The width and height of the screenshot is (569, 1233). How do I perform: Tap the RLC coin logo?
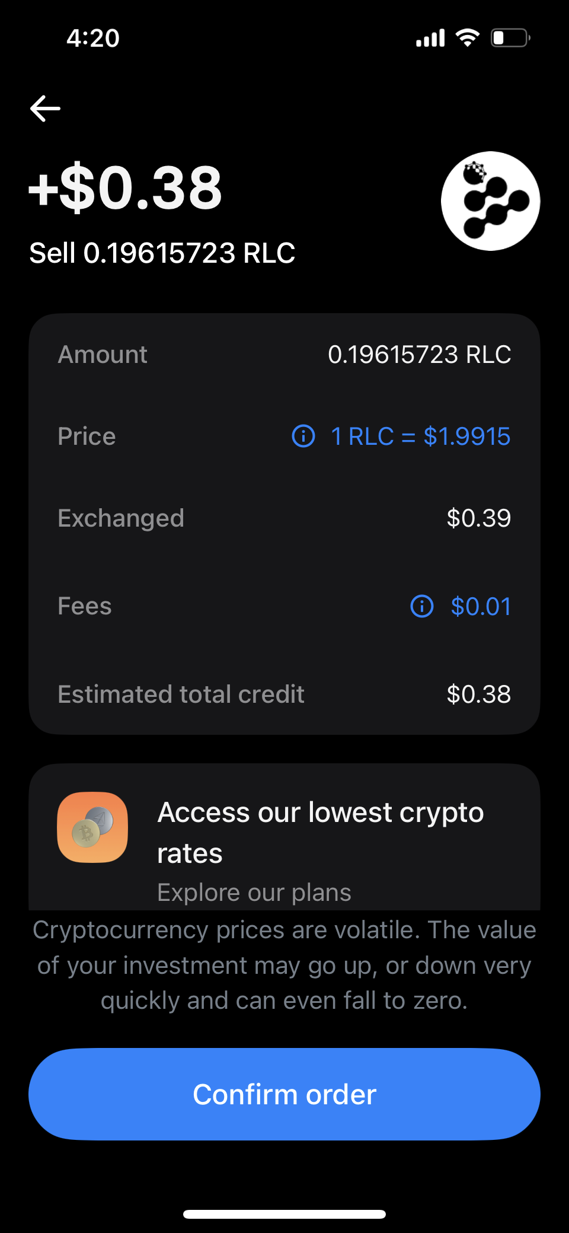[490, 201]
